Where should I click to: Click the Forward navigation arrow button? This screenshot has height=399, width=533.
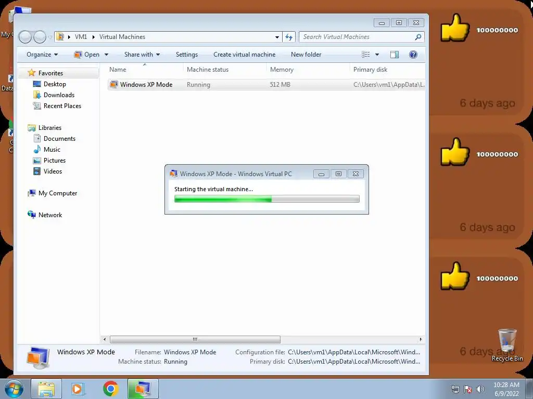coord(40,37)
